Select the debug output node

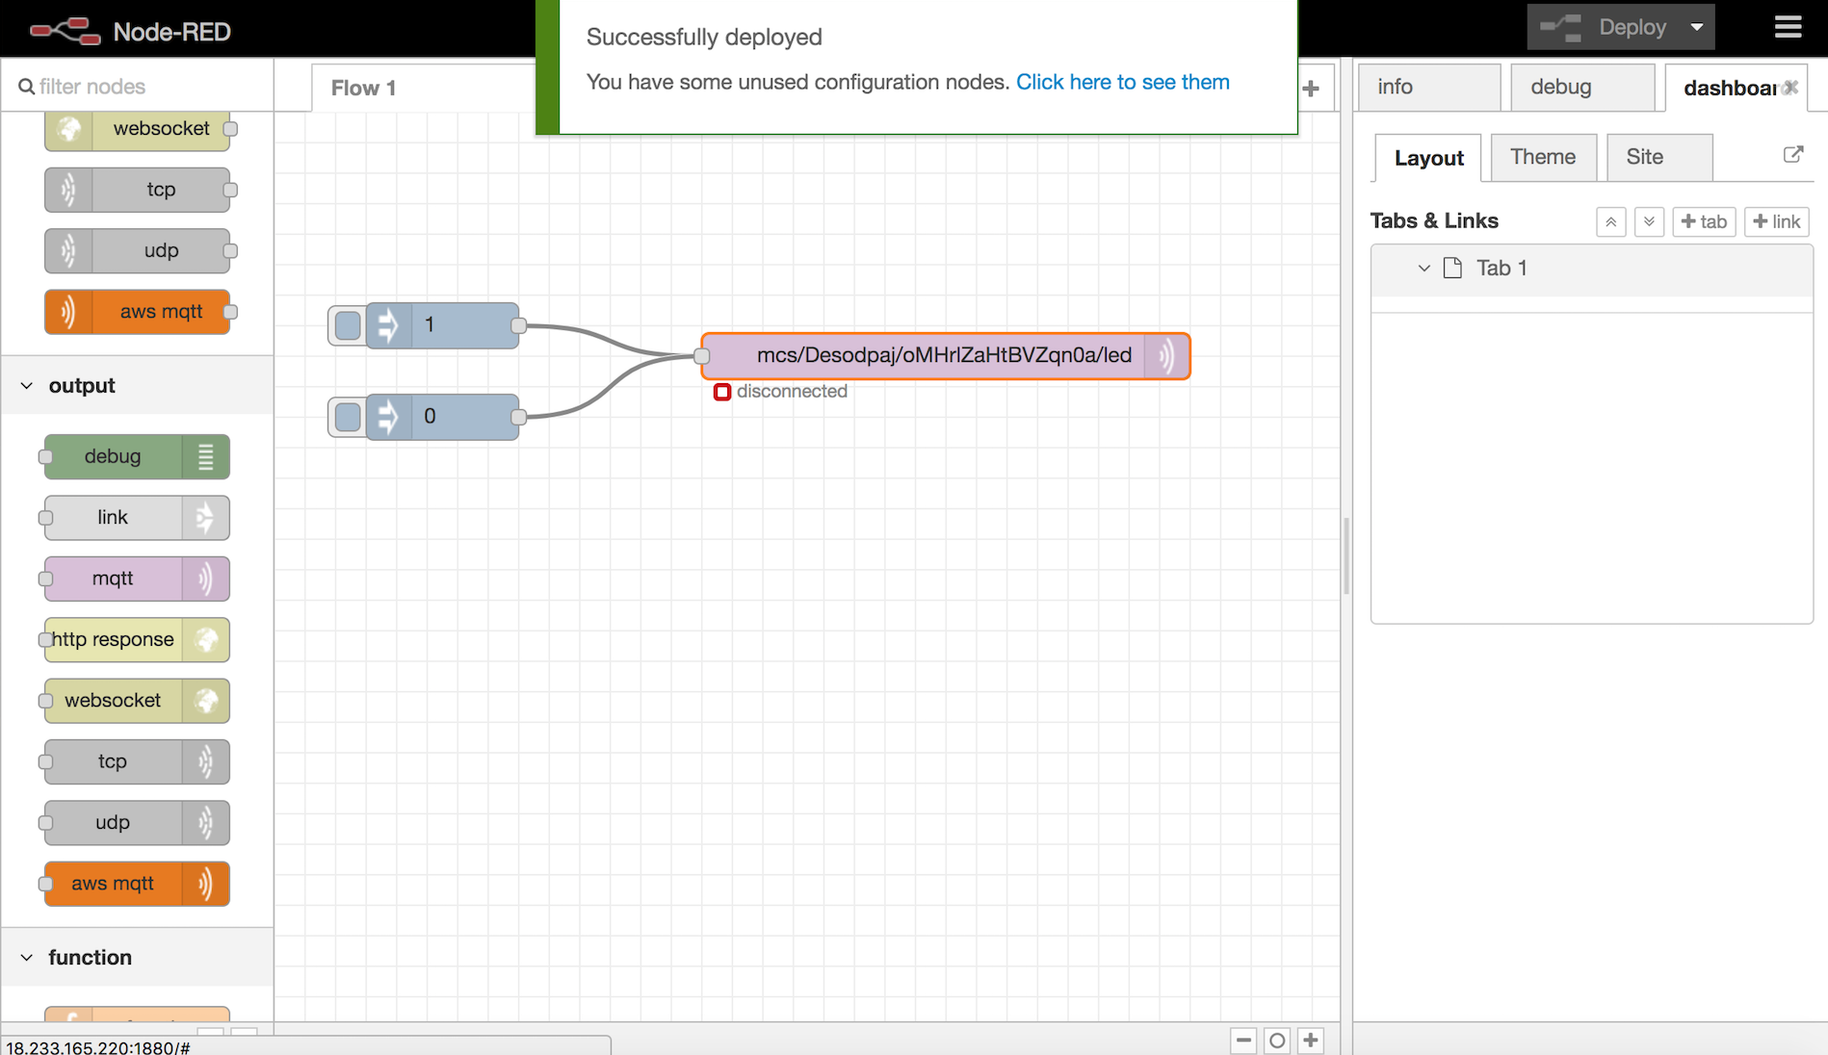pos(137,456)
